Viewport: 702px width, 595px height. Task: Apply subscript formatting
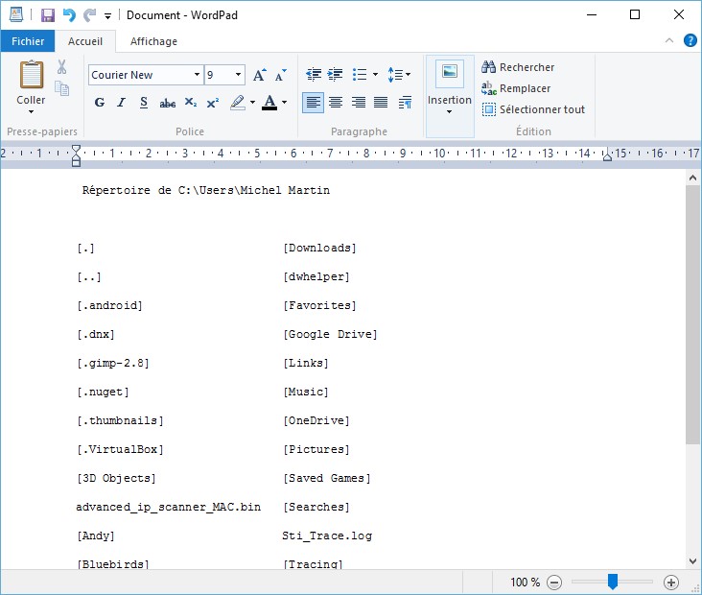pyautogui.click(x=191, y=103)
